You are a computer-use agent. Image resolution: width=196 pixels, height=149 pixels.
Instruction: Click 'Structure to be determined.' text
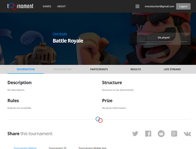(x=118, y=90)
